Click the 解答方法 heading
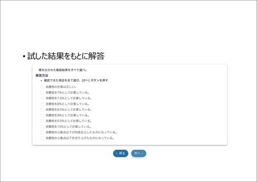The image size is (257, 182). (x=42, y=75)
